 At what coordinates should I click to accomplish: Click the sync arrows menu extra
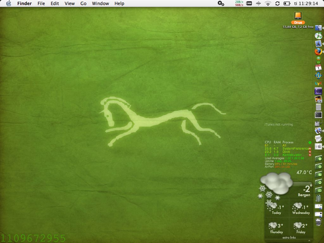[277, 3]
